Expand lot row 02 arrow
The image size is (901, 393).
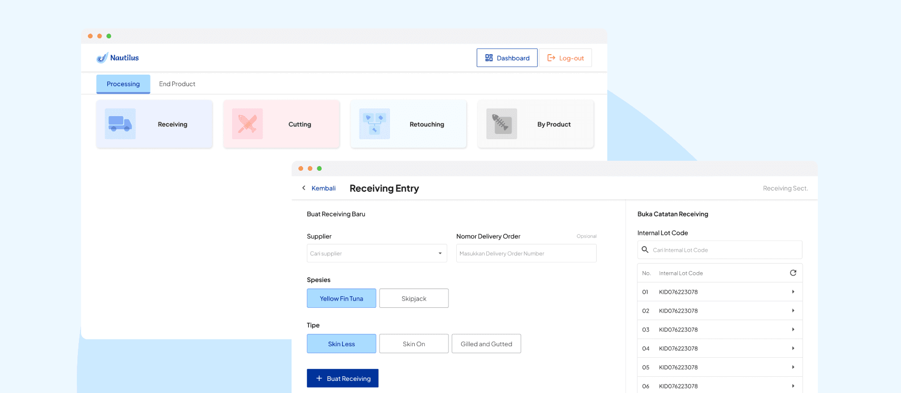click(793, 311)
